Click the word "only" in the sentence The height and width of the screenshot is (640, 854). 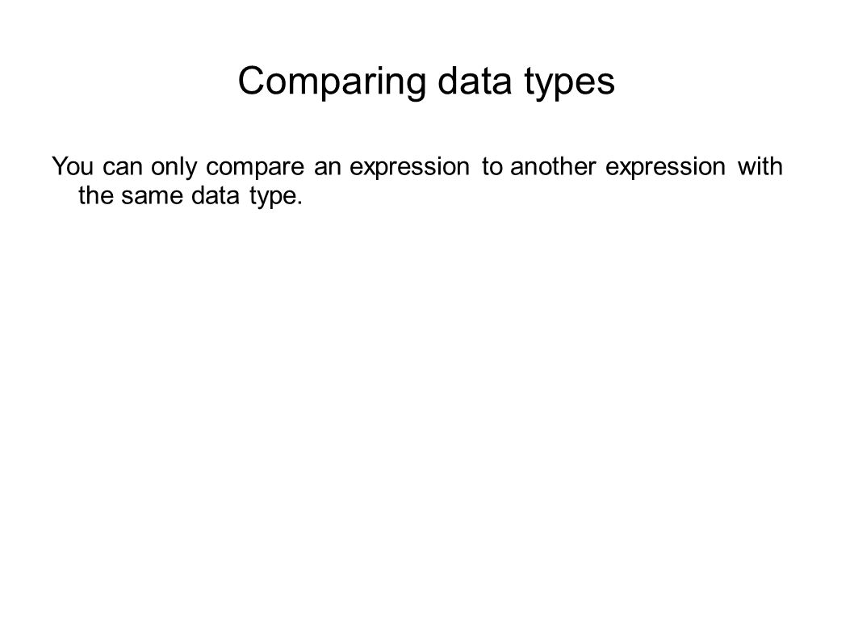(x=174, y=167)
